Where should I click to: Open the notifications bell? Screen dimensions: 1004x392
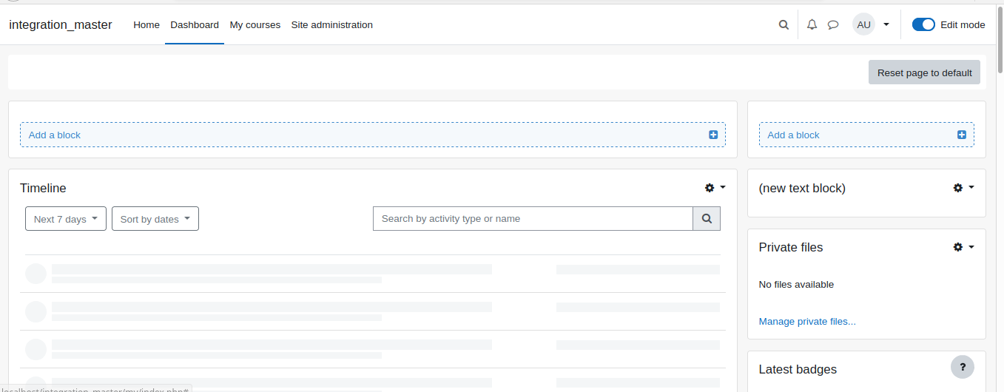click(812, 24)
